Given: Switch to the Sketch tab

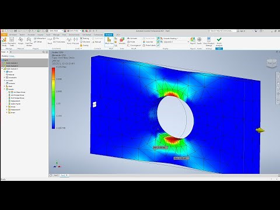Looking at the screenshot, I should (x=22, y=34).
